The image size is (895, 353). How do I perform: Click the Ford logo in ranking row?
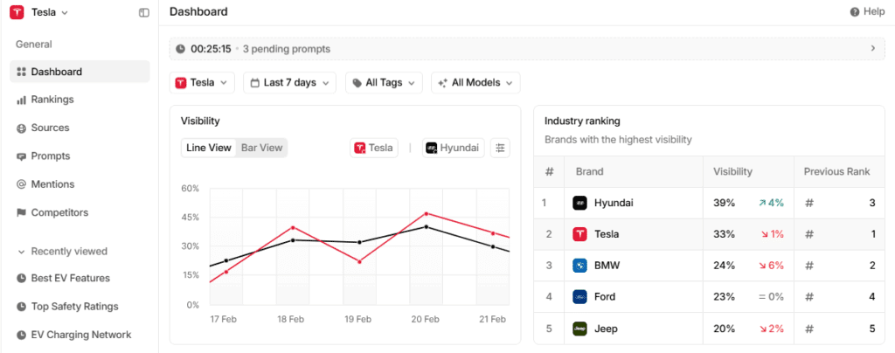click(x=579, y=297)
